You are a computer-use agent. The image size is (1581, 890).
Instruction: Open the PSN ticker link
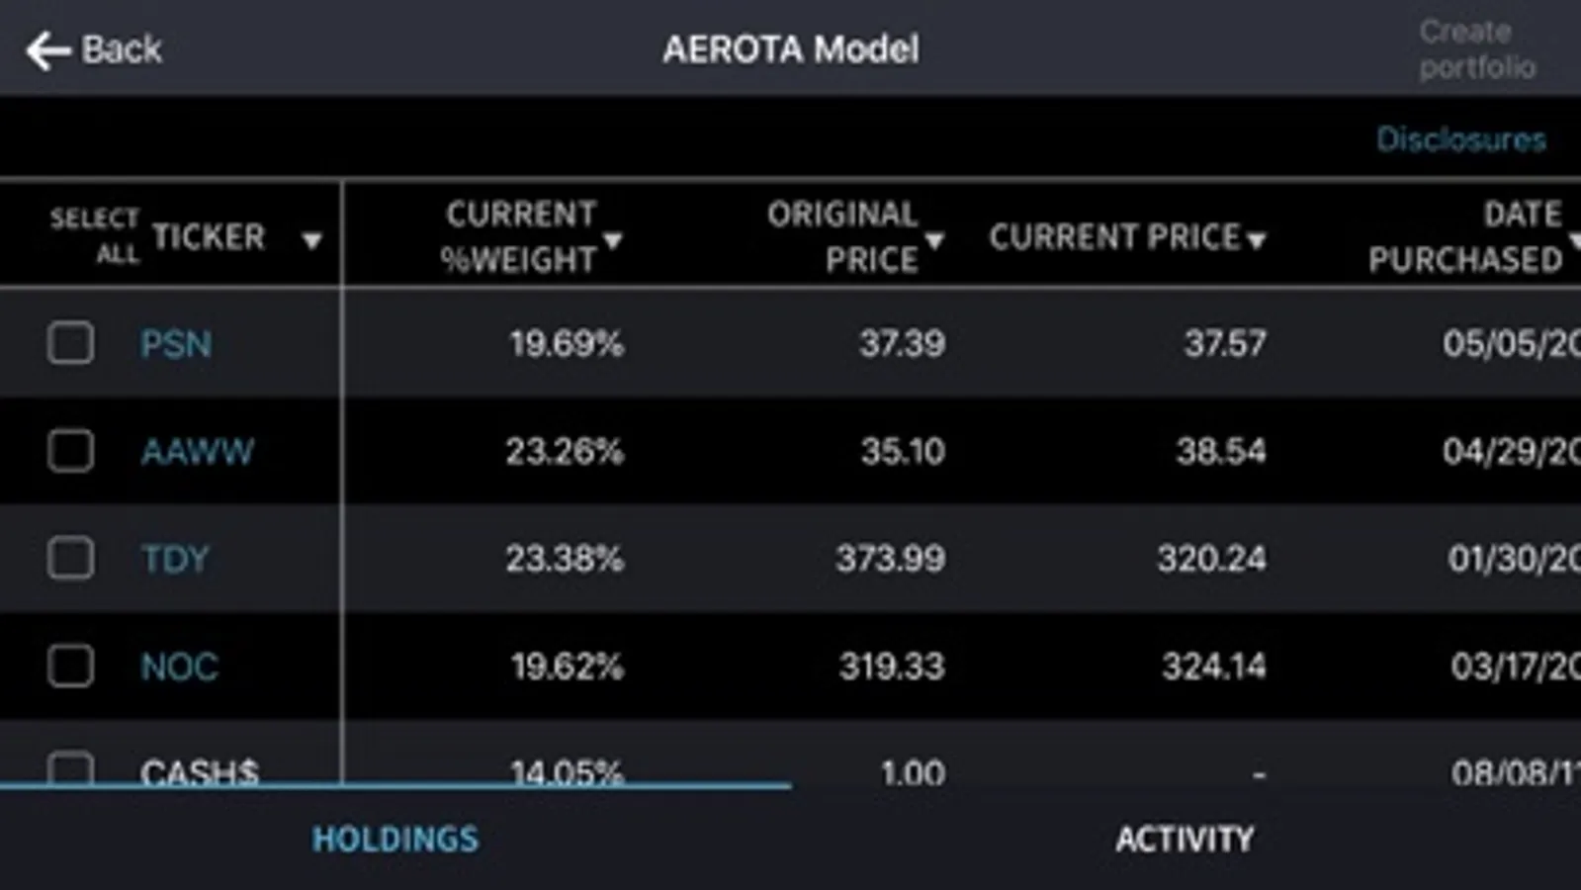(176, 344)
